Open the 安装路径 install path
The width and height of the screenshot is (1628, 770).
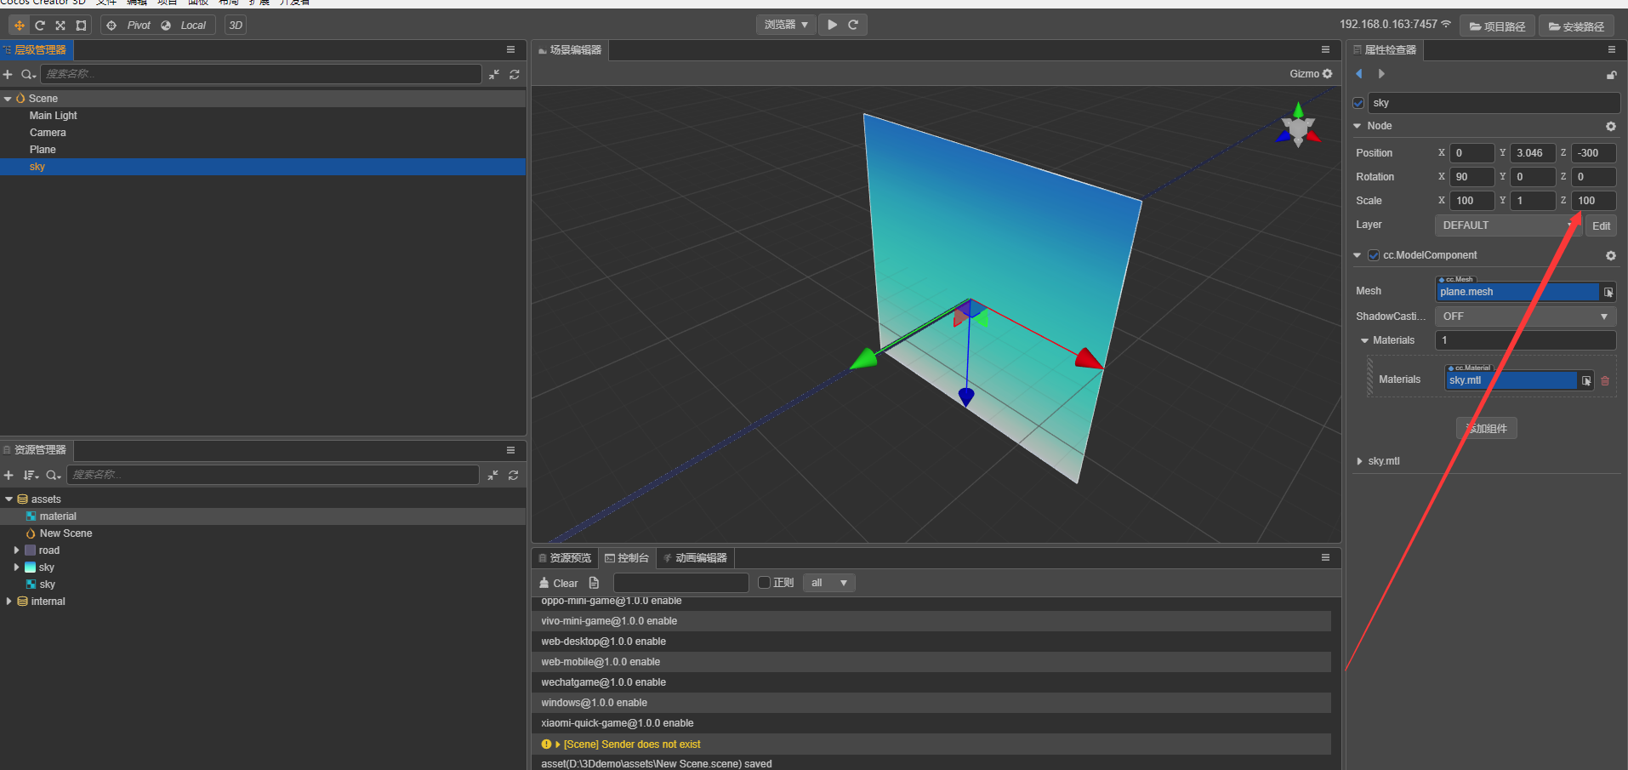click(1576, 26)
